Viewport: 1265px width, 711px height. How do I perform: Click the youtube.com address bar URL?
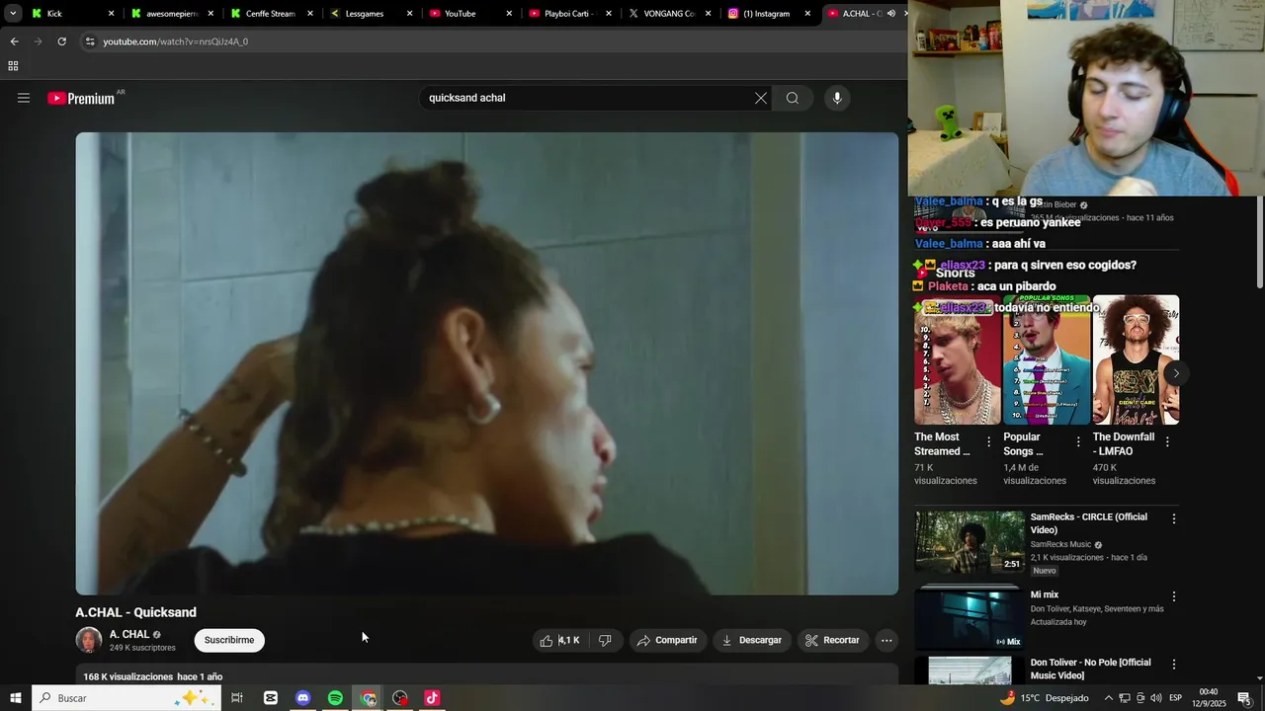pyautogui.click(x=176, y=41)
